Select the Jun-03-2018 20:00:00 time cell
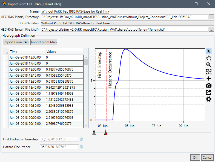The image size is (215, 162). click(27, 118)
